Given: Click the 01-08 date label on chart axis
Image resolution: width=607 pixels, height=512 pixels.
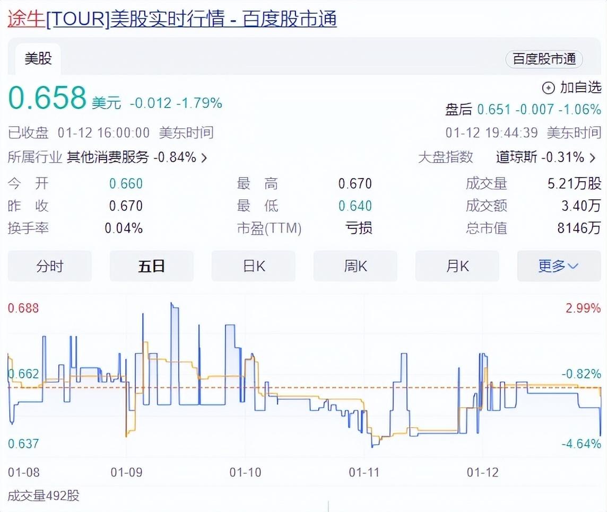Looking at the screenshot, I should click(24, 472).
